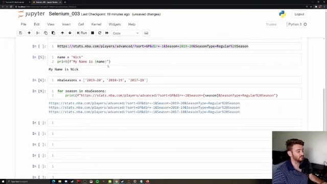The height and width of the screenshot is (184, 327).
Task: Open the Help menu
Action: (x=132, y=25)
